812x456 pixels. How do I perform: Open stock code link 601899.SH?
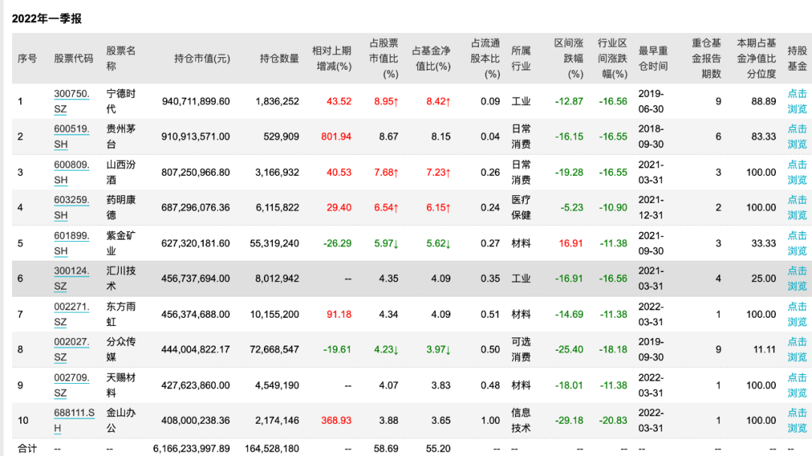71,243
